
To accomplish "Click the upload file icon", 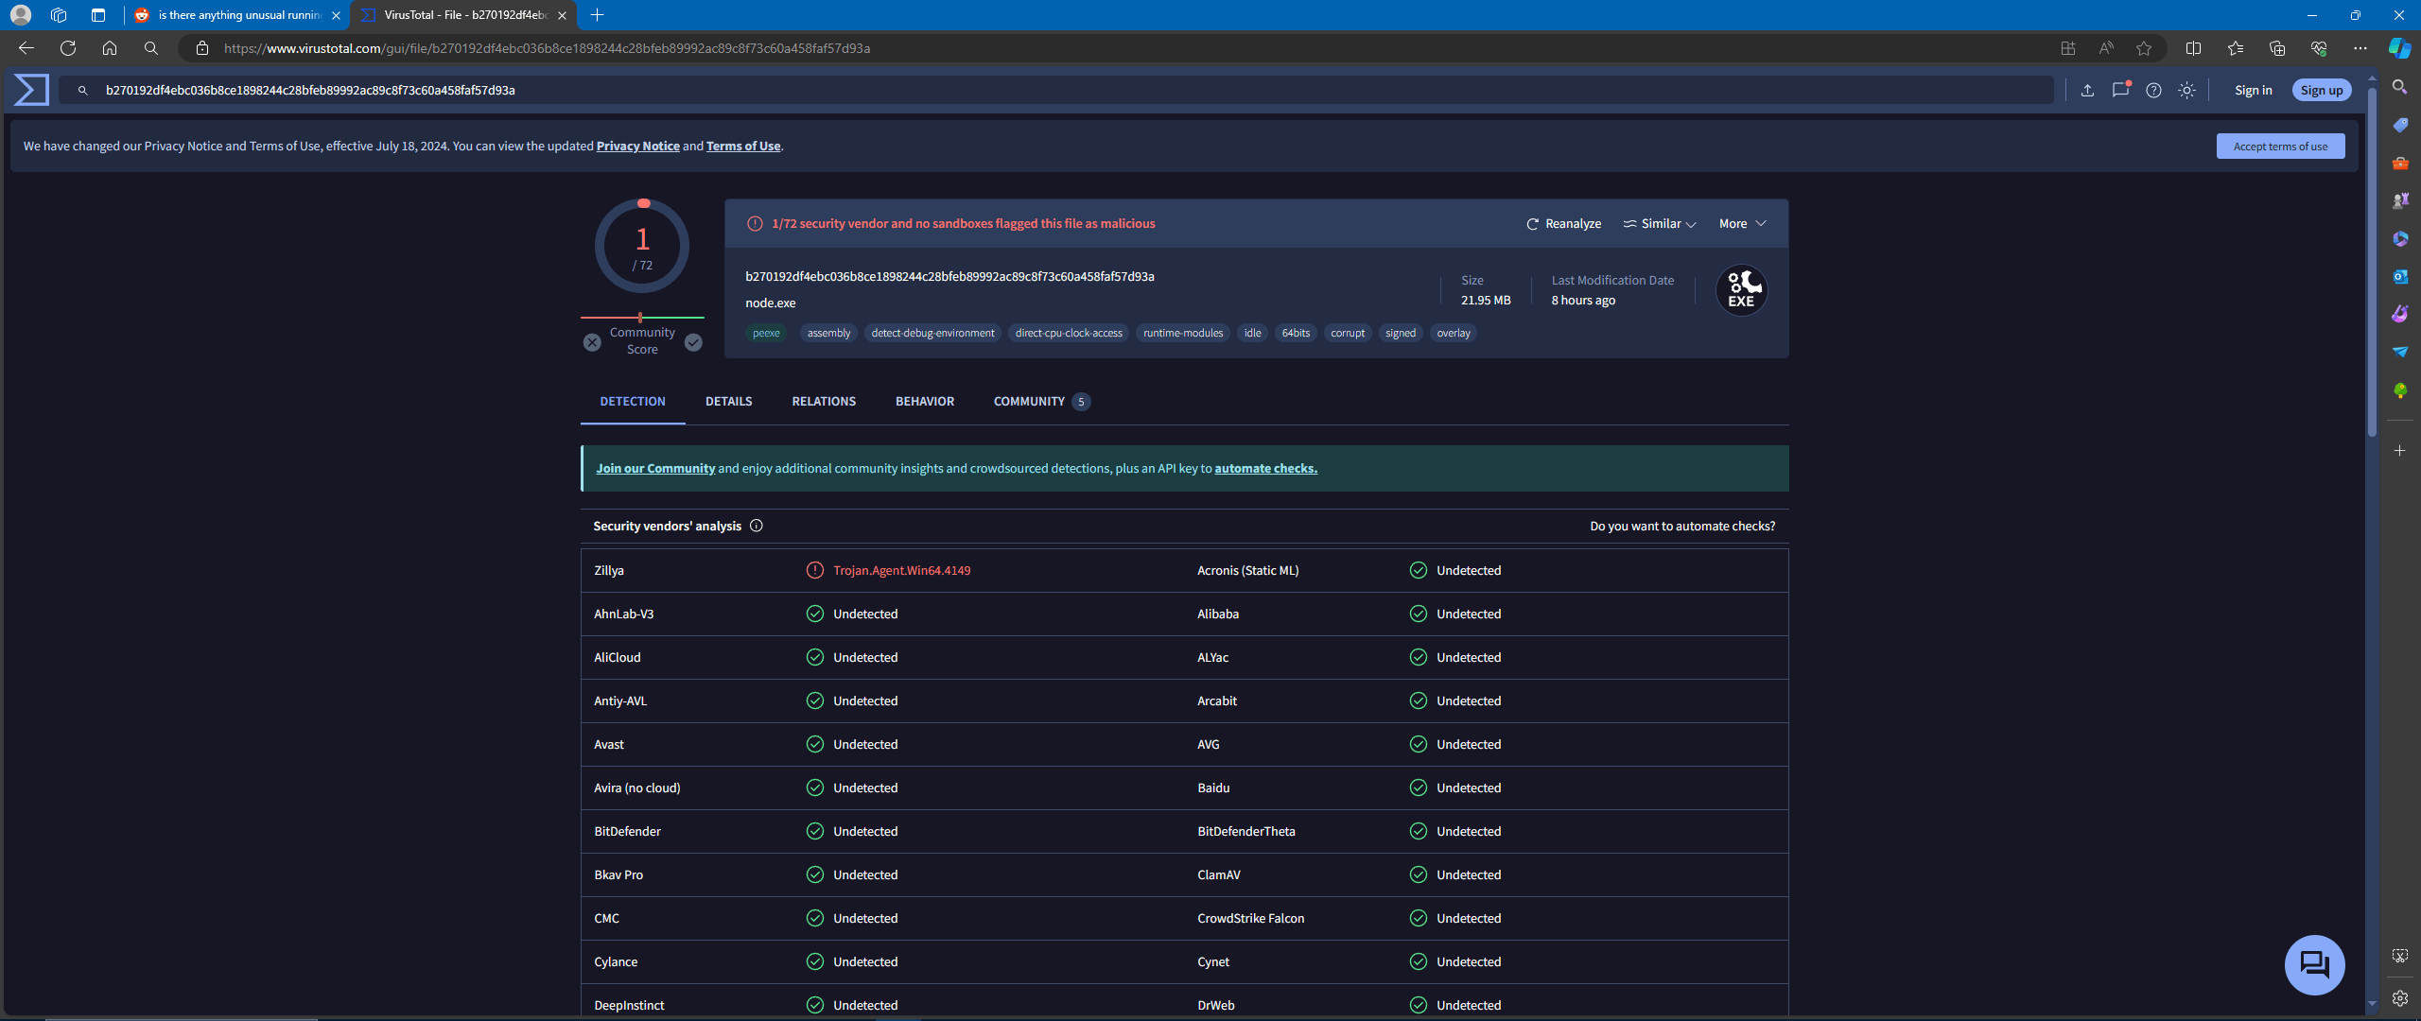I will pos(2087,90).
